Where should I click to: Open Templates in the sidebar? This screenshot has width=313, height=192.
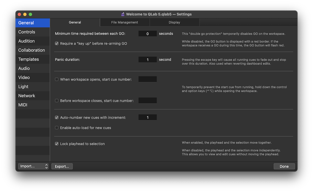[x=28, y=59]
